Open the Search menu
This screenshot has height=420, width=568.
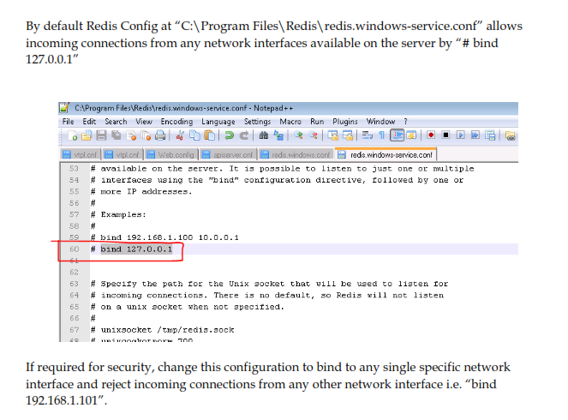116,122
